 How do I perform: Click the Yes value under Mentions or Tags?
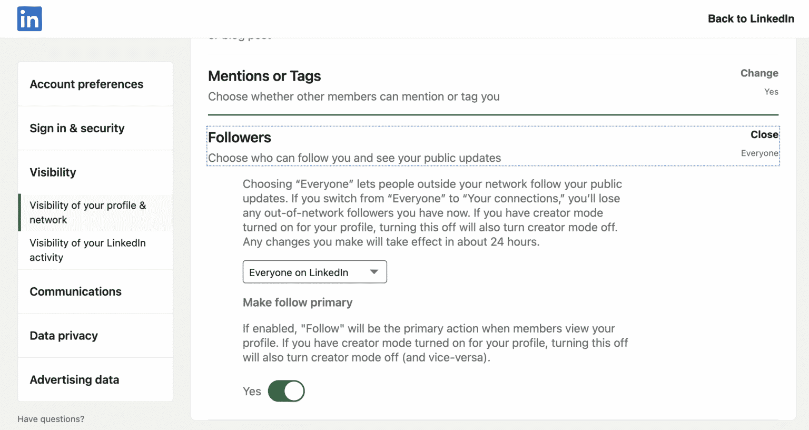771,91
